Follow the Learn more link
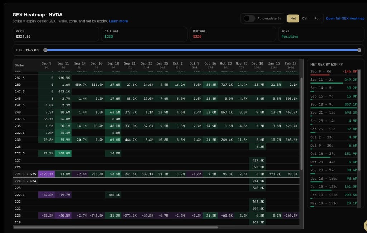 click(118, 21)
